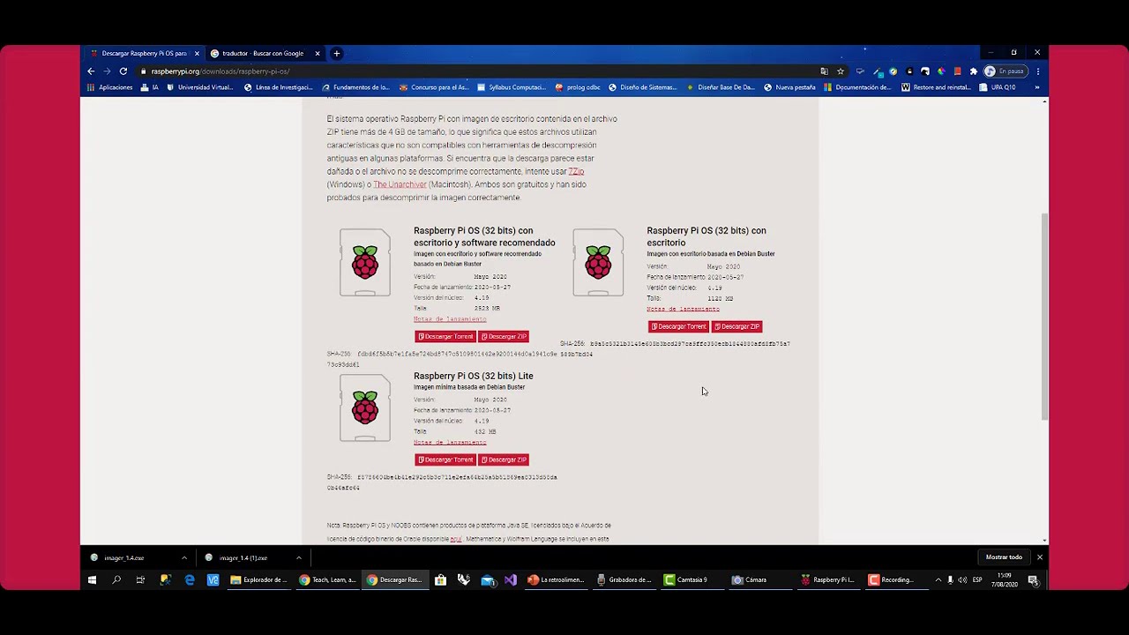The width and height of the screenshot is (1129, 635).
Task: Open release notes for Raspberry Pi OS Lite
Action: pyautogui.click(x=450, y=443)
